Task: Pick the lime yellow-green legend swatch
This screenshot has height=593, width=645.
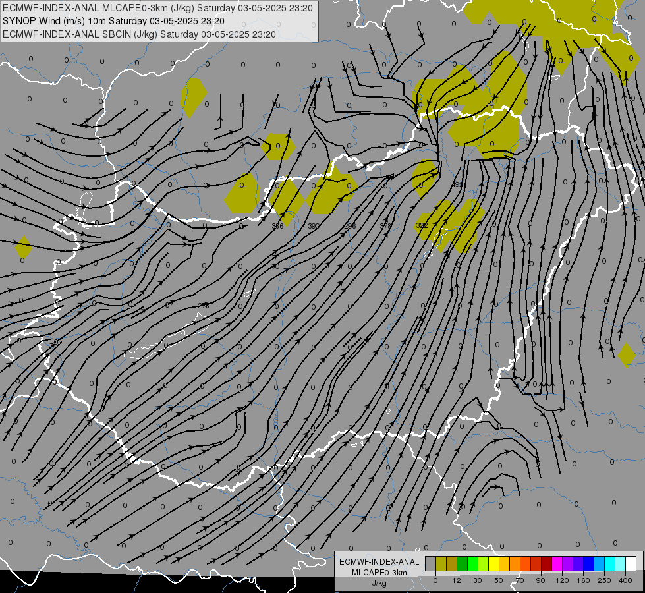Action: [484, 564]
